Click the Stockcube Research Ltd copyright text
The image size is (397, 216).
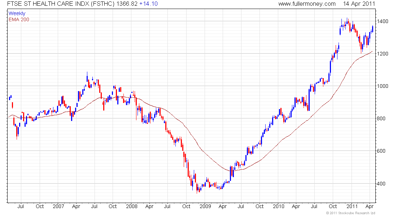(350, 213)
